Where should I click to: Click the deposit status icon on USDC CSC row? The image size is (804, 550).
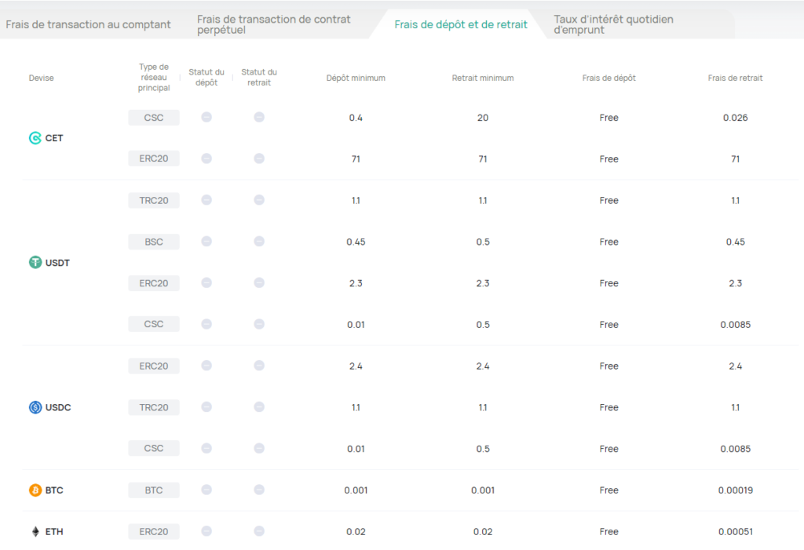[206, 449]
